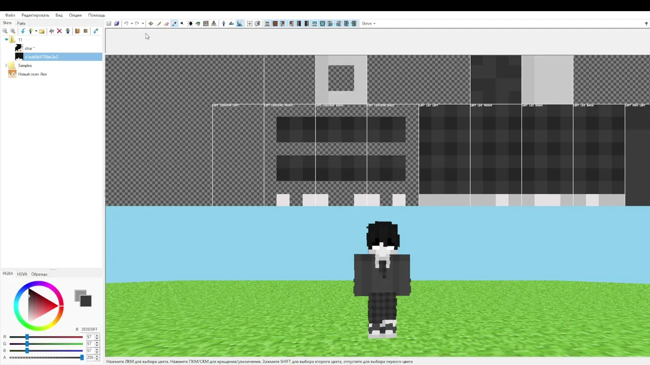Switch to the Образцы swatches tab
Screen dimensions: 650x365
(x=39, y=274)
